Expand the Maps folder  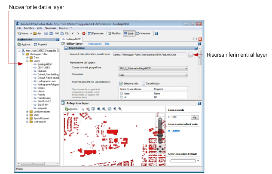(27, 115)
